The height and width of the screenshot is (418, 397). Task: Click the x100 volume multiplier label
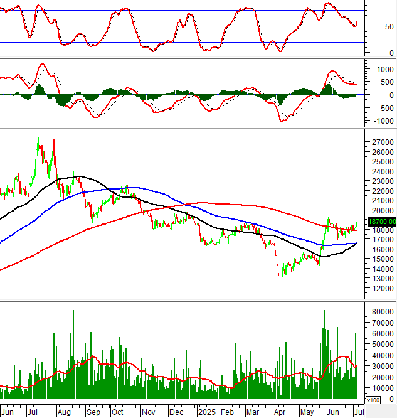click(x=373, y=400)
